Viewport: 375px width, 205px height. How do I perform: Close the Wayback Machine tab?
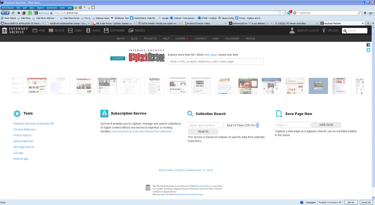(x=363, y=23)
